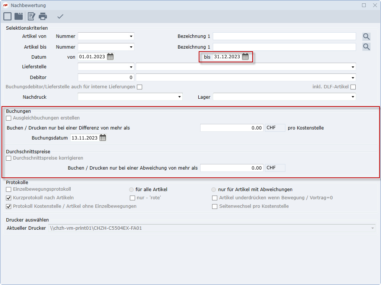Open calendar for Datum bis field

point(245,57)
